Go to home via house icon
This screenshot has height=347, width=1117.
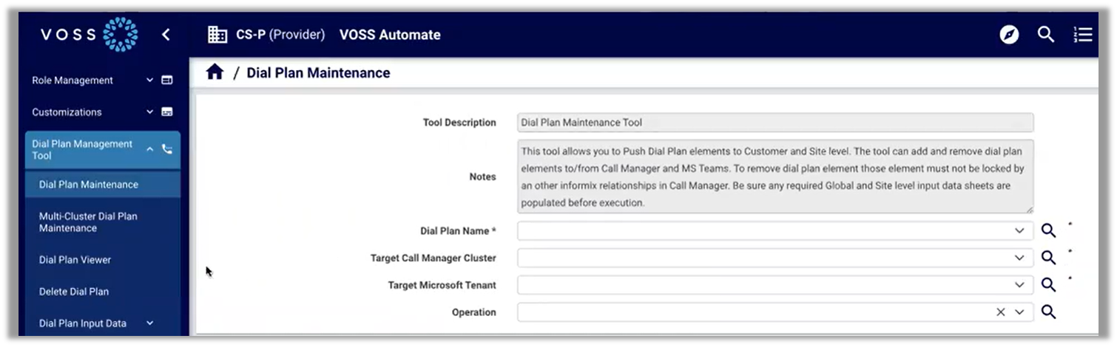pyautogui.click(x=215, y=72)
